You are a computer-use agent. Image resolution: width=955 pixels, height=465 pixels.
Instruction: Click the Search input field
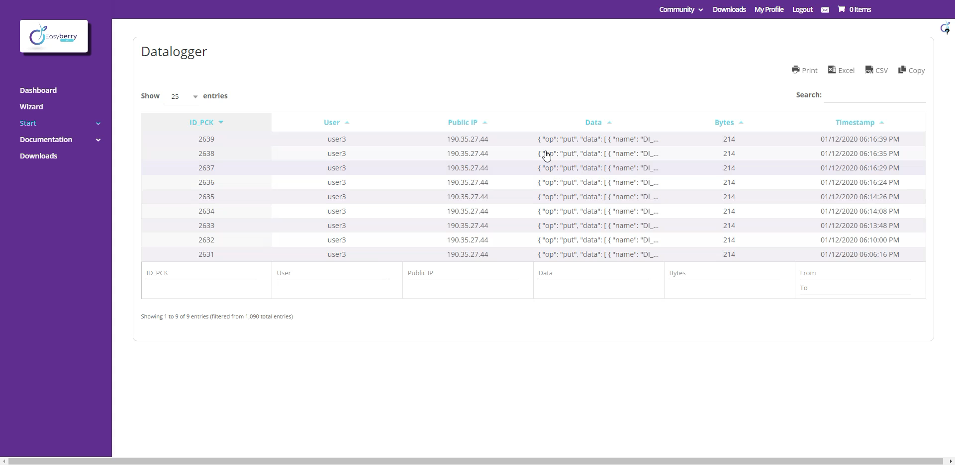(x=874, y=95)
